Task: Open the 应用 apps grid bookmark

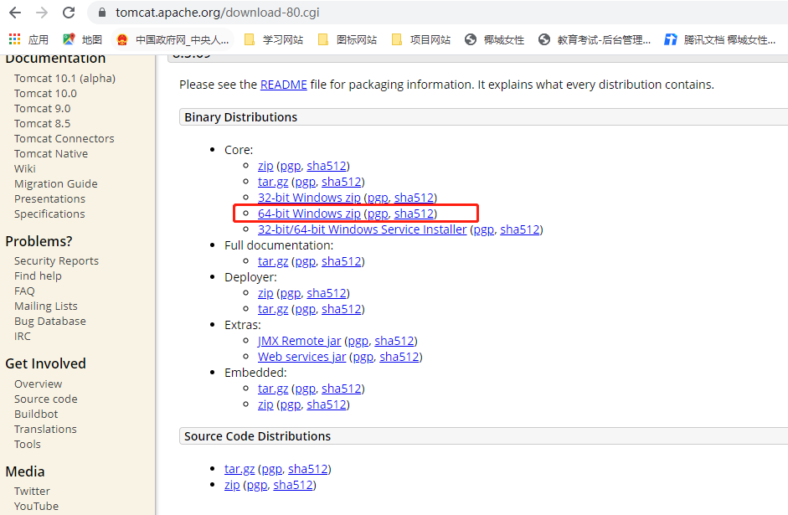Action: (x=28, y=39)
